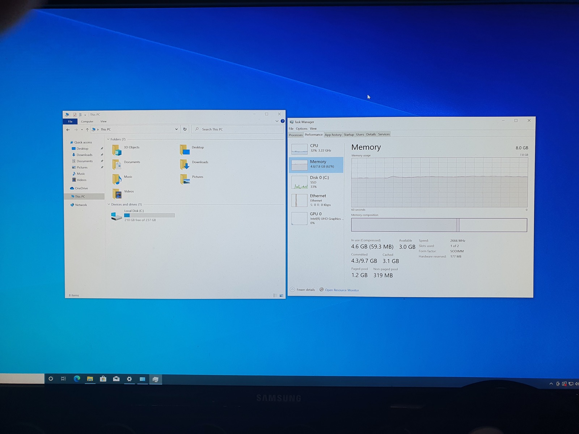579x434 pixels.
Task: Open the View ribbon tab in Explorer
Action: (103, 122)
